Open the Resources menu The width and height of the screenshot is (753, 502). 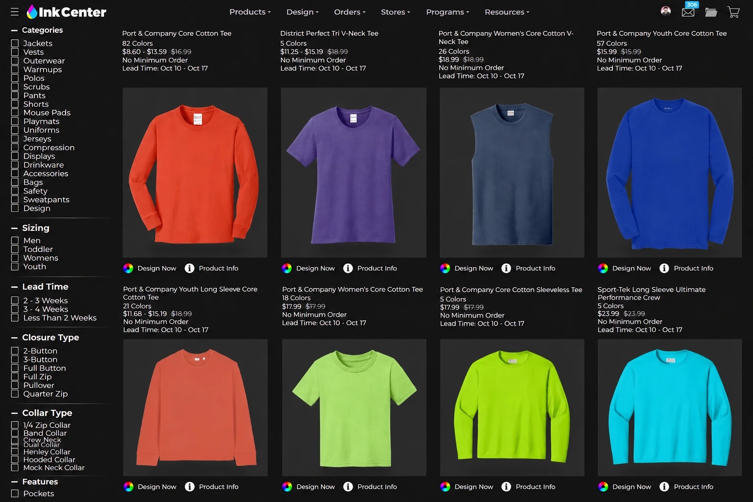[x=507, y=12]
